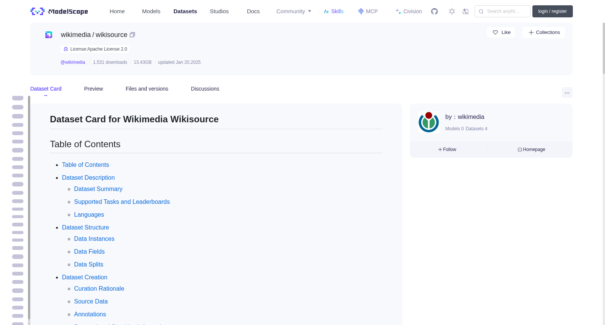Click the '13.43GB' size text
605x325 pixels.
pos(143,62)
